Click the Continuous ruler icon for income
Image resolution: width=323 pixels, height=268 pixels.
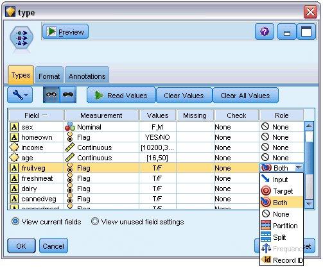pyautogui.click(x=70, y=147)
